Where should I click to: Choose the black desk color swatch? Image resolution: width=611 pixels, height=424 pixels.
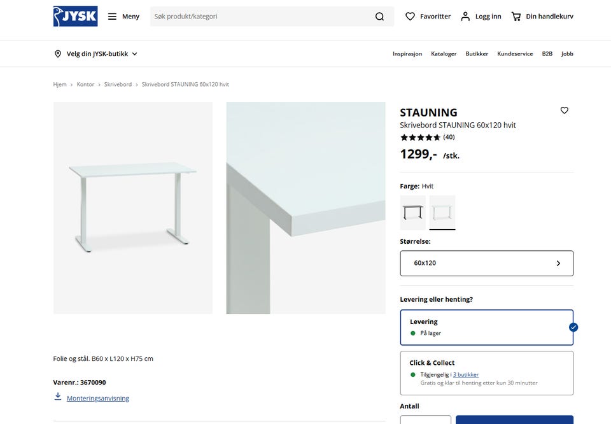(412, 213)
